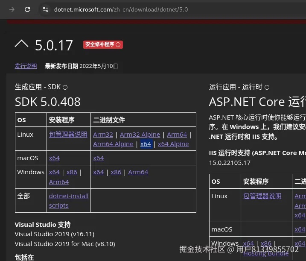Download Windows x86 SDK binary
306x261 pixels.
coord(116,172)
